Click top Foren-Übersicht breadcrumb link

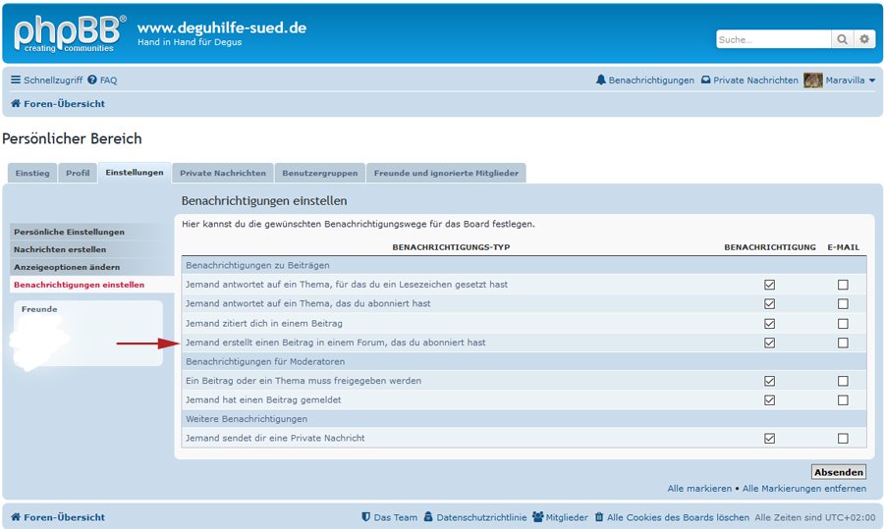(64, 104)
